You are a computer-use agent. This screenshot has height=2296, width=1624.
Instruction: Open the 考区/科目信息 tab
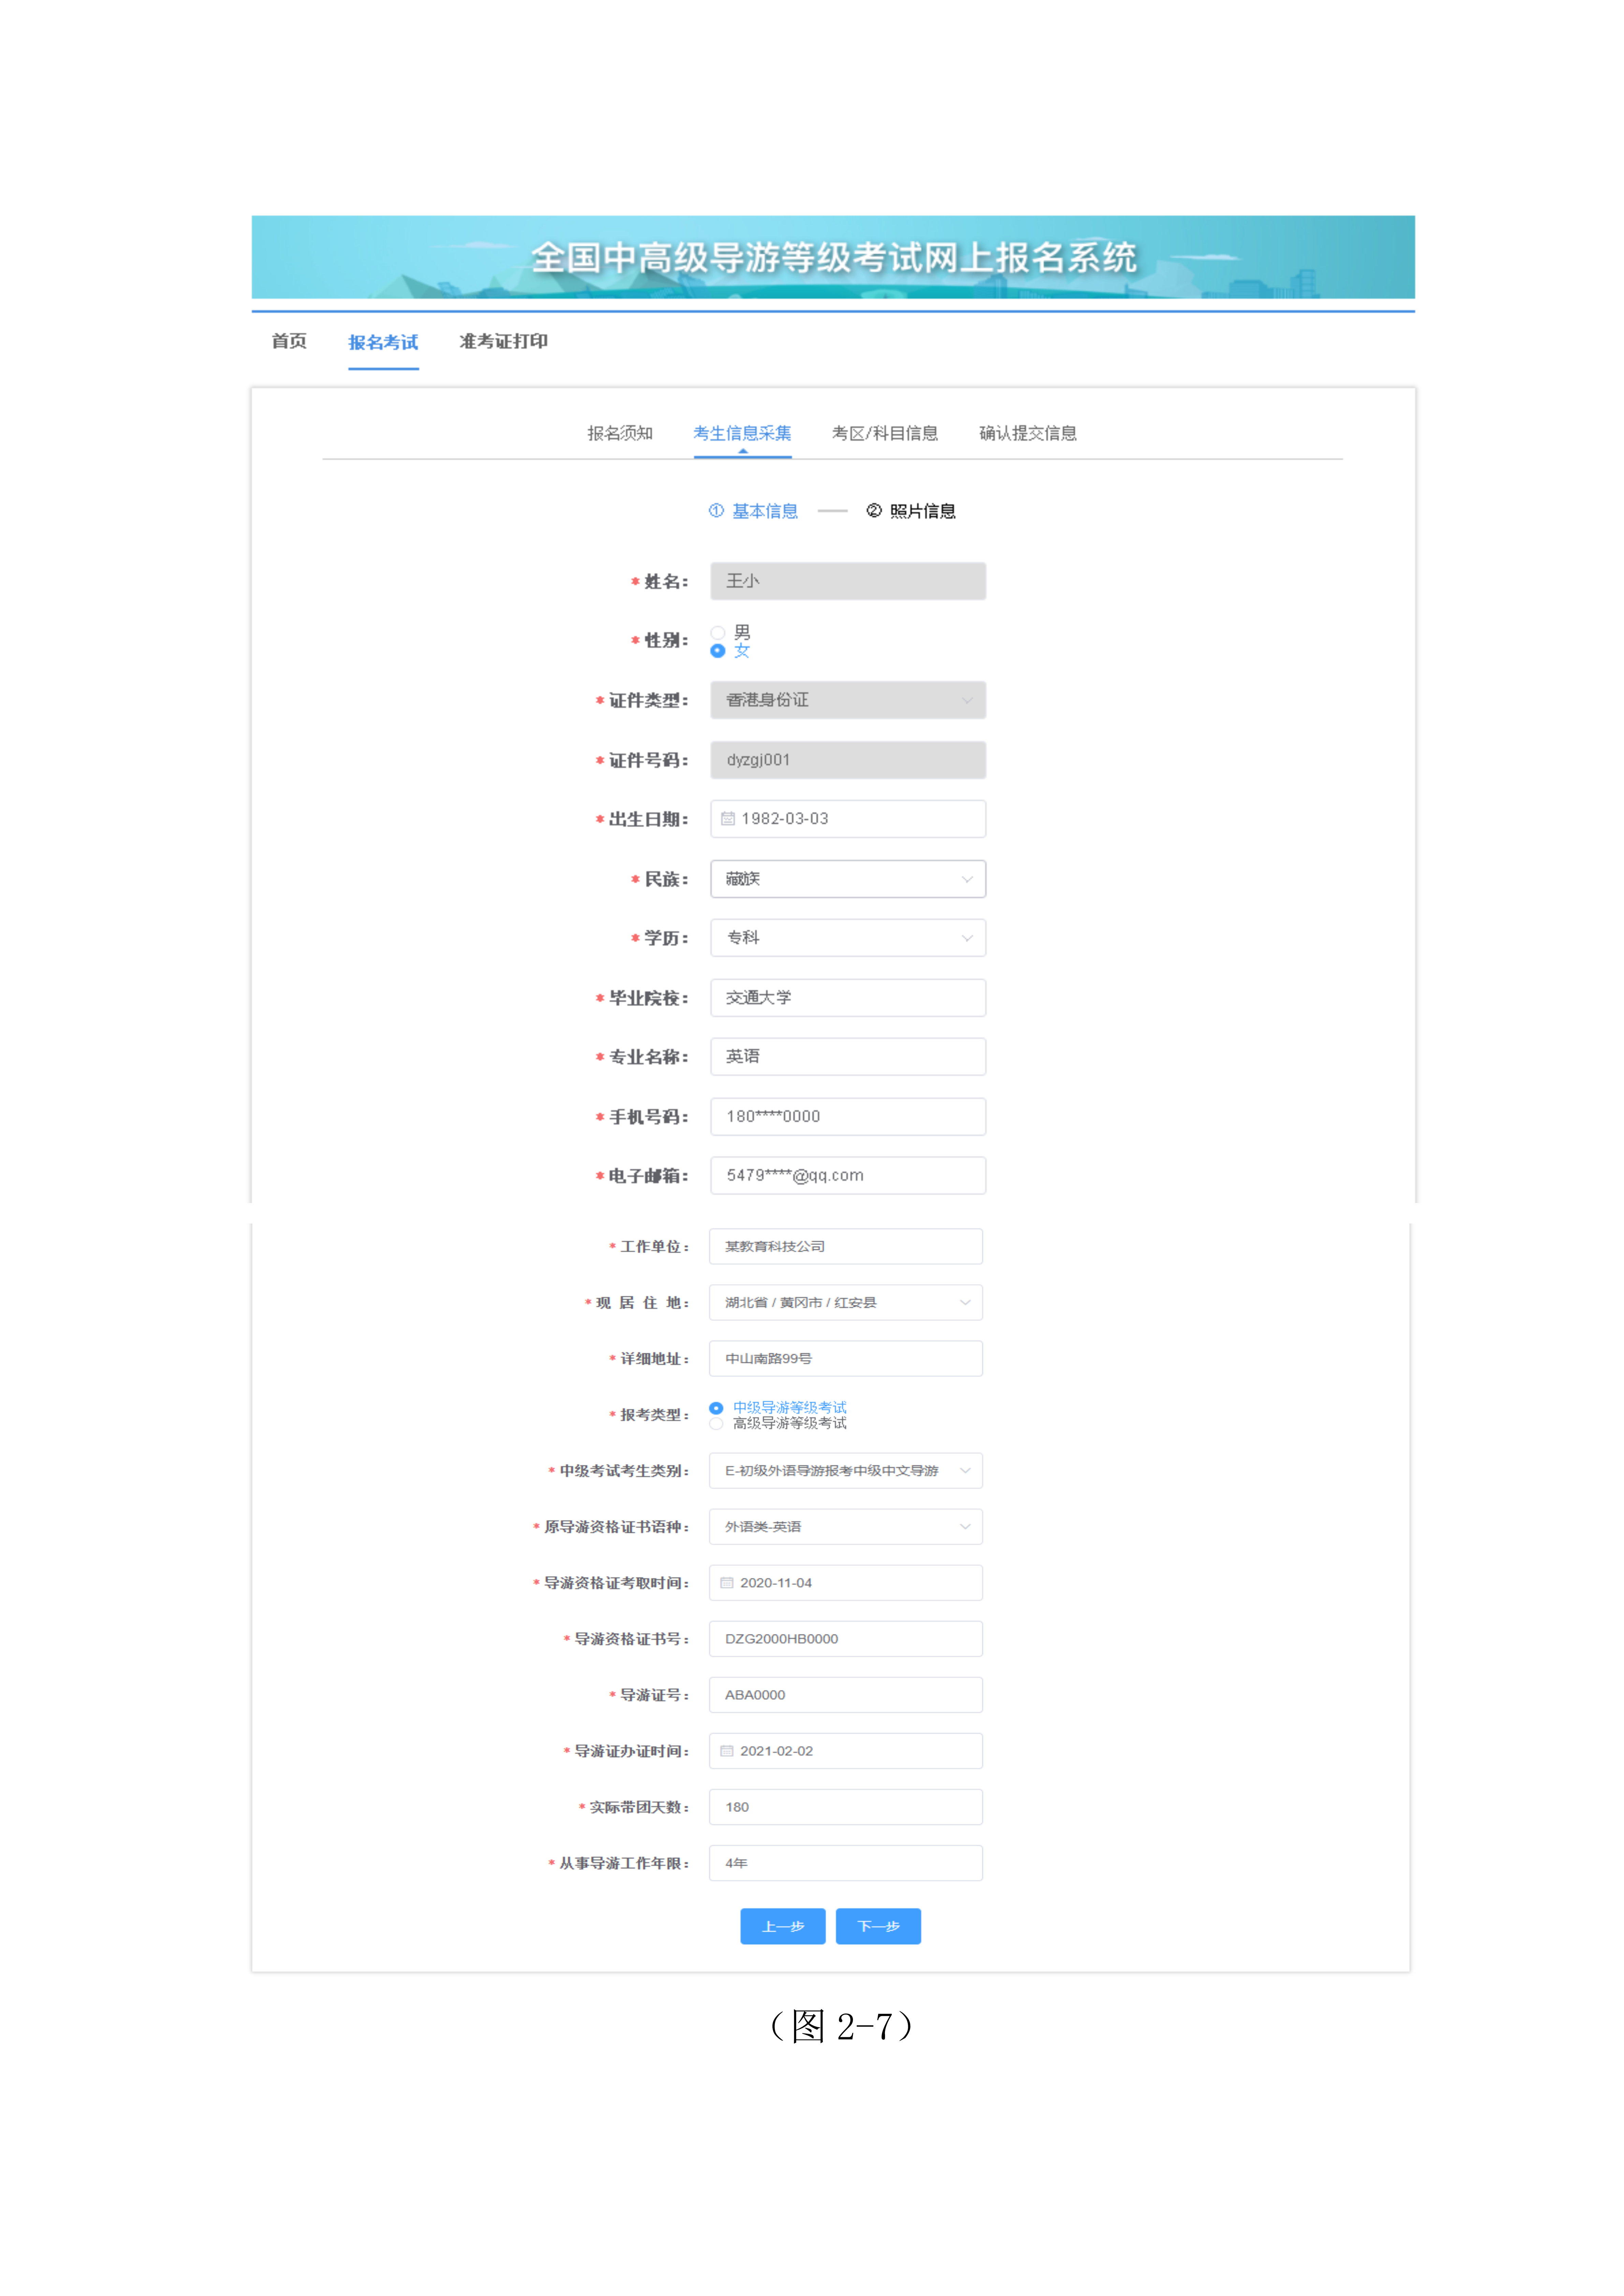(x=885, y=433)
